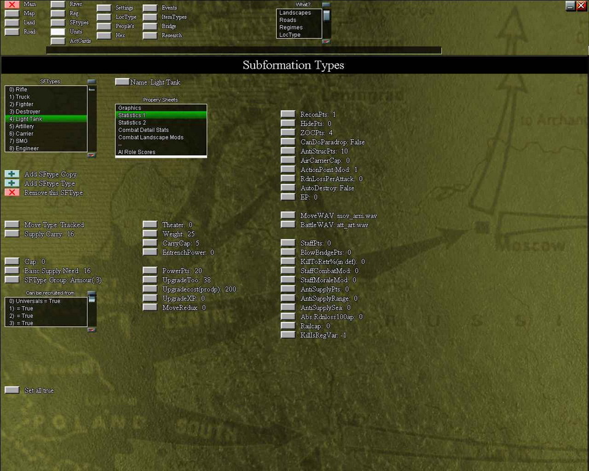The width and height of the screenshot is (589, 471).
Task: Click the red X Remove this SFType icon
Action: coord(12,193)
